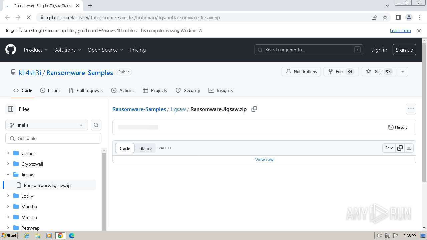Expand the Cryptowall folder
This screenshot has width=427, height=240.
8,164
